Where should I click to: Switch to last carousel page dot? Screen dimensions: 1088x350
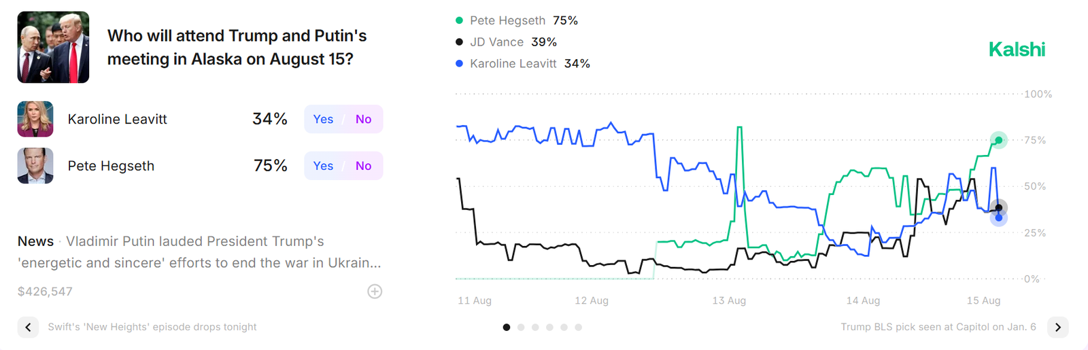(578, 328)
